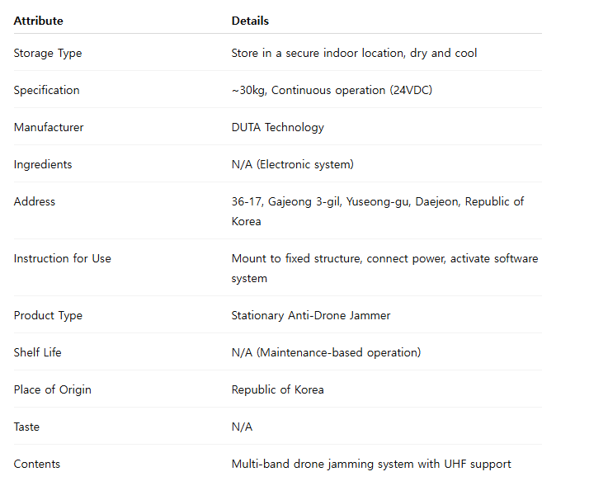Select the "Specification" attribute label
This screenshot has height=500, width=589.
47,91
